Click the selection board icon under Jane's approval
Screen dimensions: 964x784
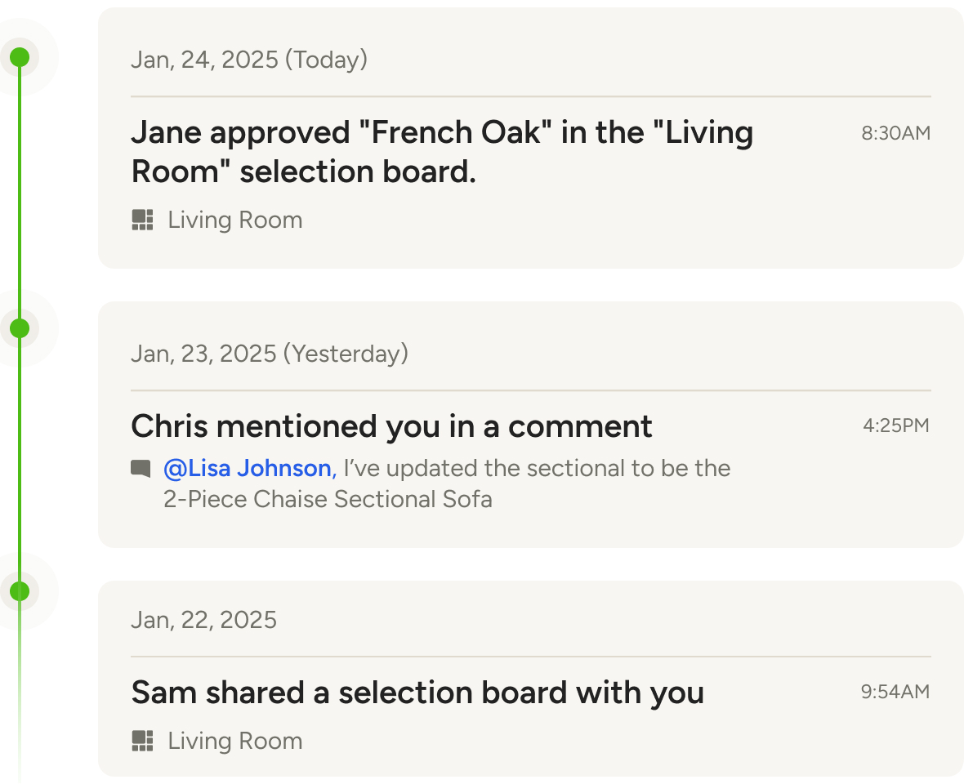(x=143, y=220)
